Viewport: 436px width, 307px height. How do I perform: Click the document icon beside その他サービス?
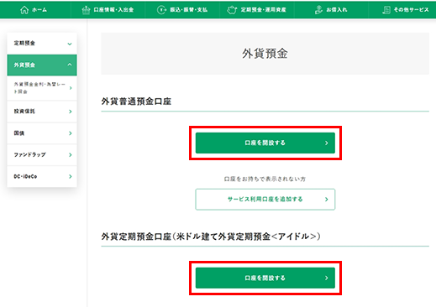coord(386,10)
